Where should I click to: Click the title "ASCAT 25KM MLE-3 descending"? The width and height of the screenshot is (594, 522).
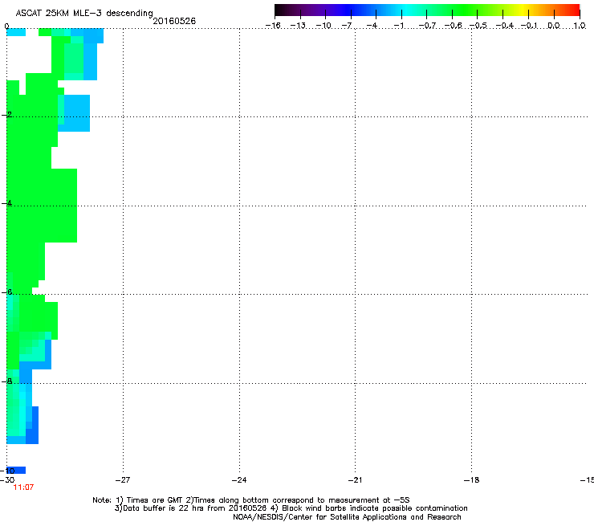84,13
